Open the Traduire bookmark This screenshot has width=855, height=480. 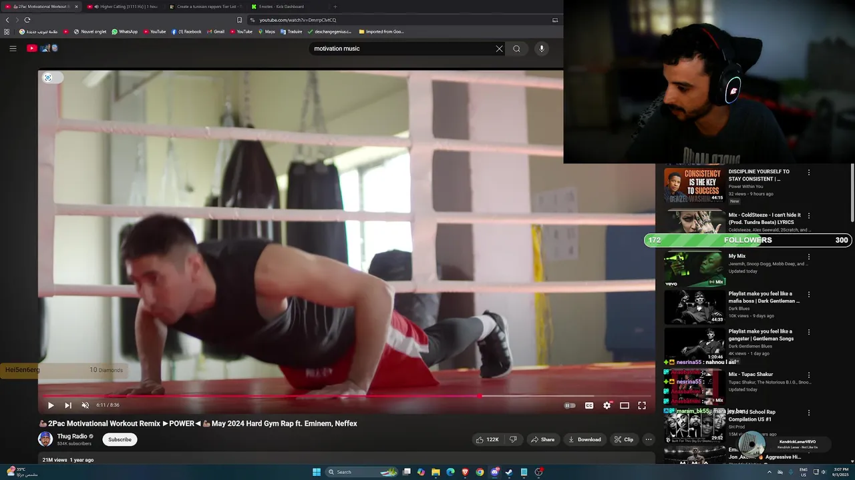tap(291, 31)
